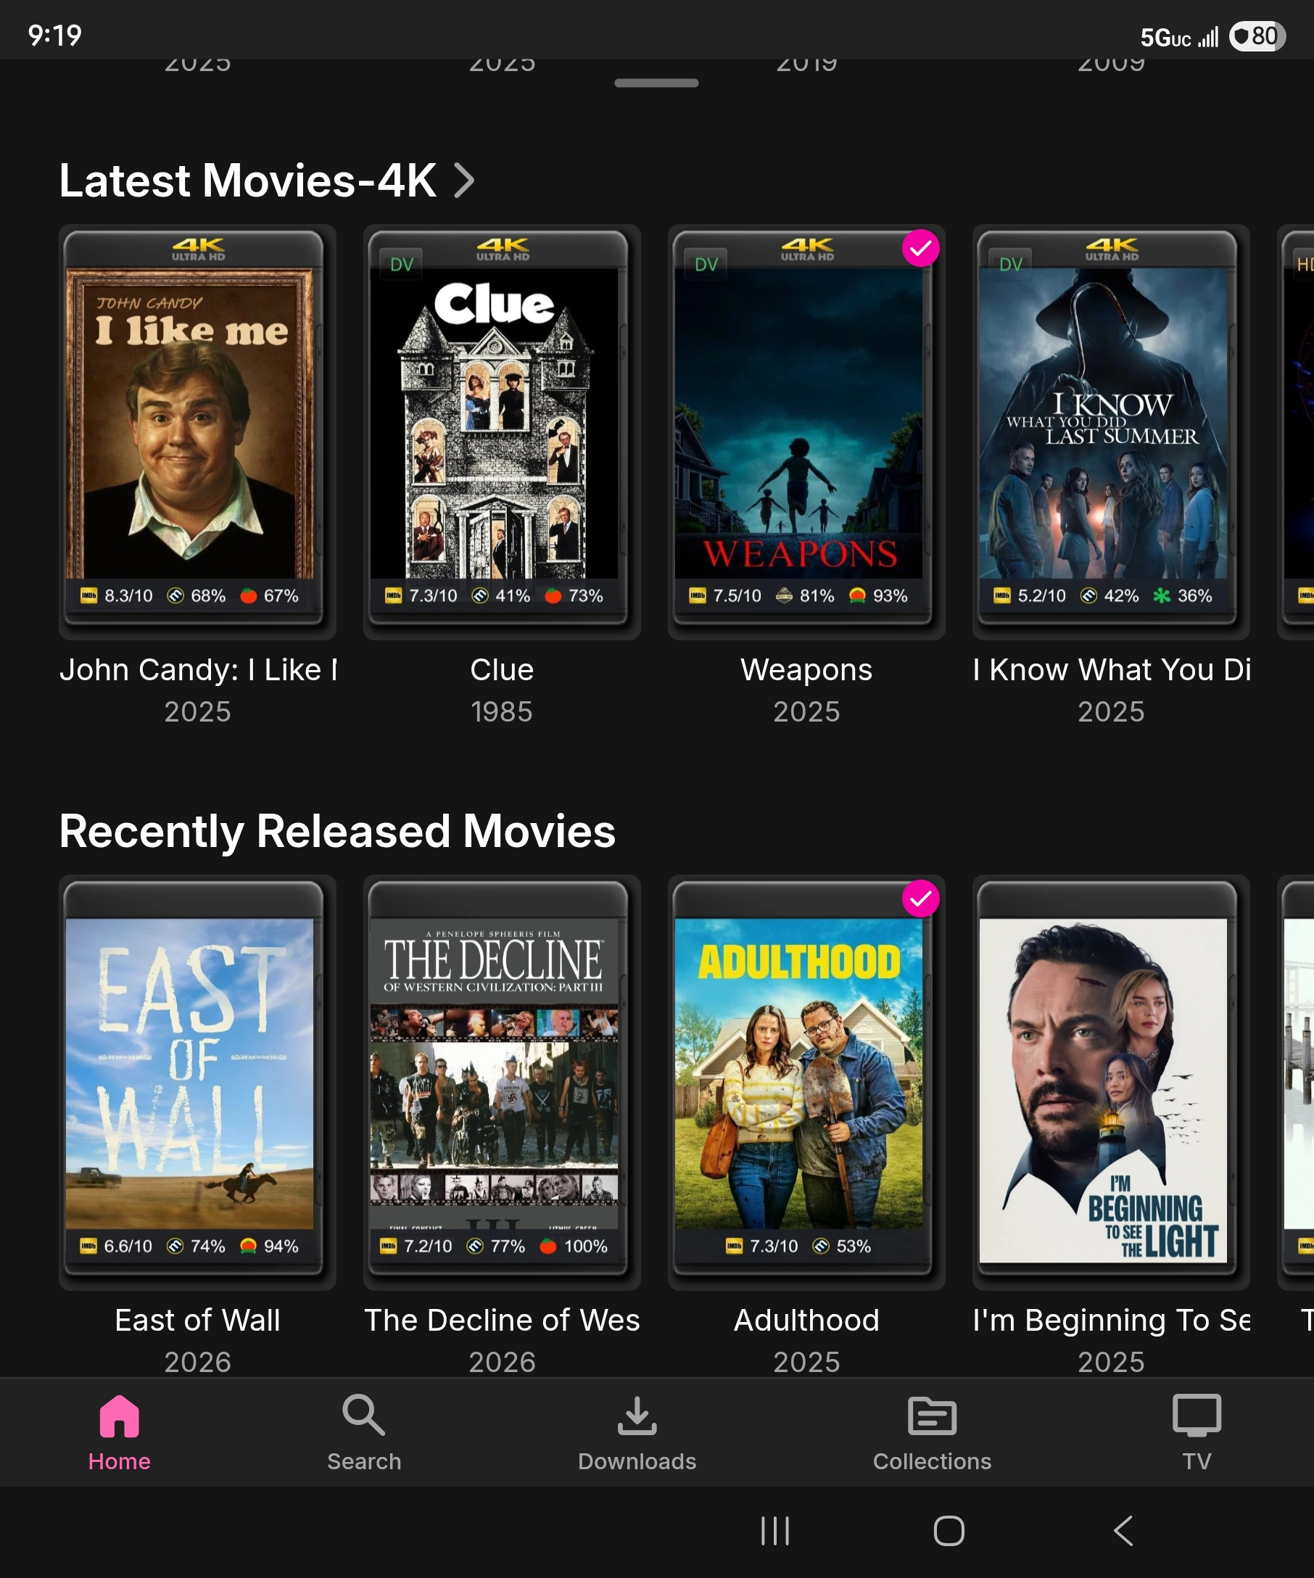
Task: Select East of Wall movie poster
Action: pyautogui.click(x=197, y=1082)
